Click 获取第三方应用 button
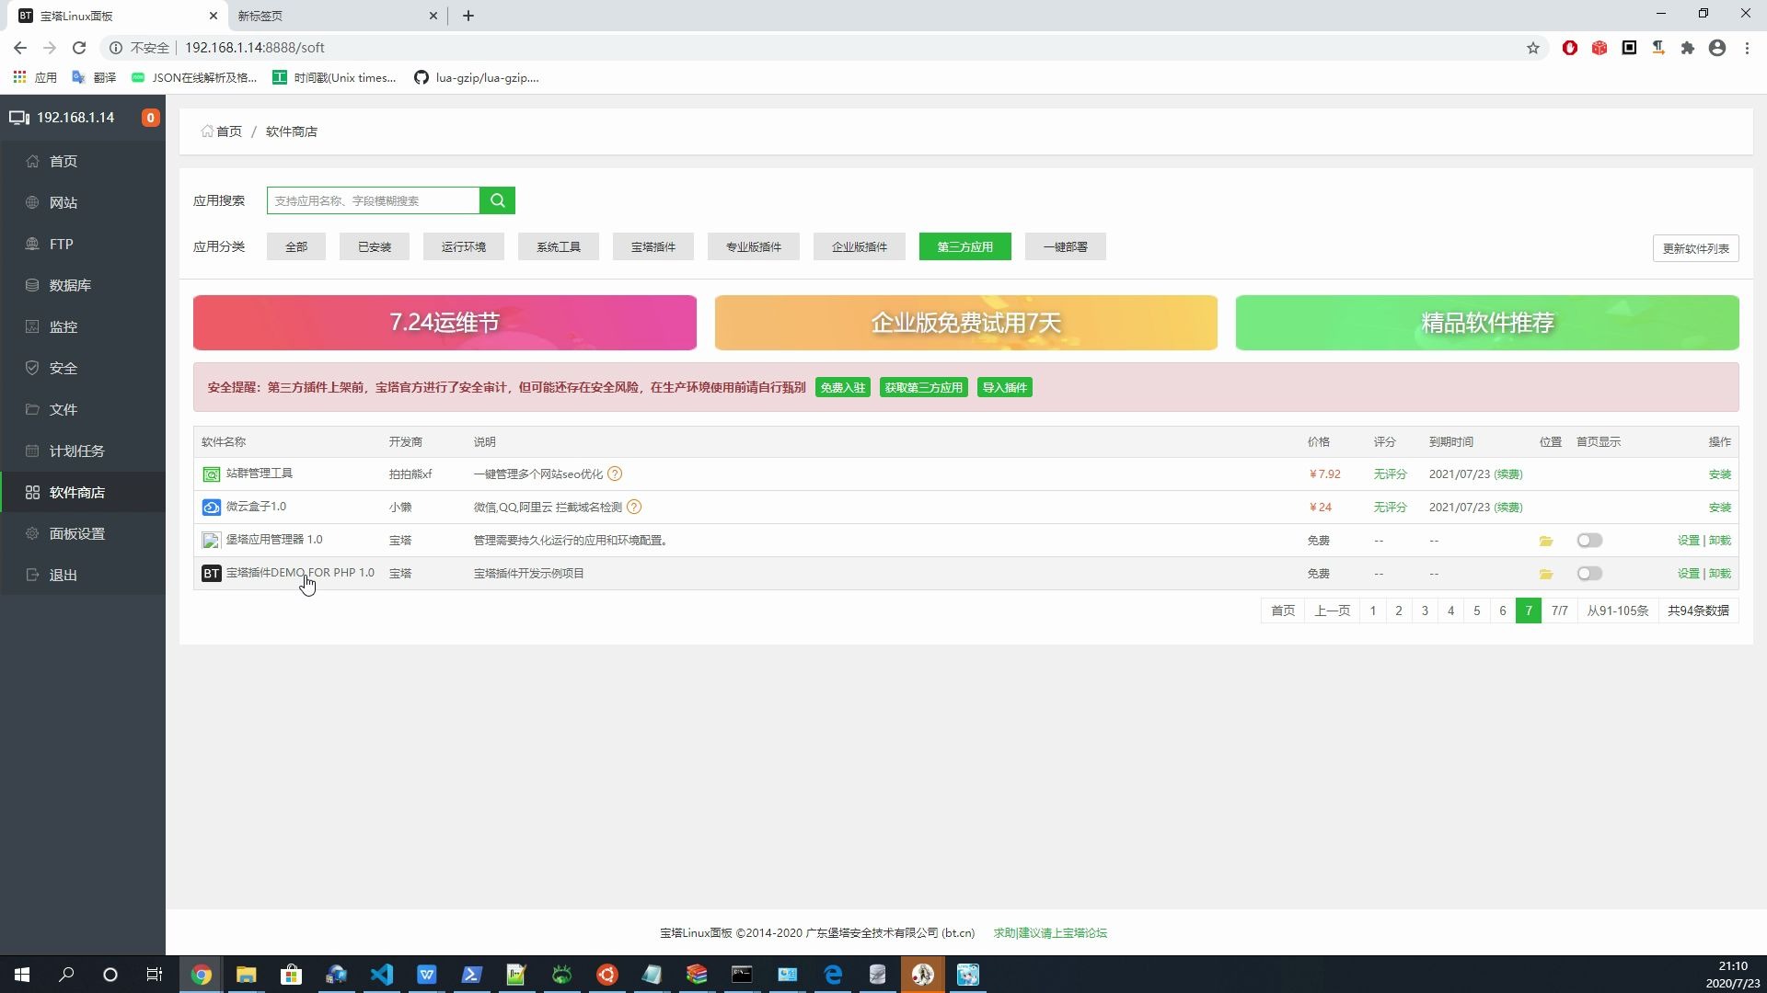 924,388
